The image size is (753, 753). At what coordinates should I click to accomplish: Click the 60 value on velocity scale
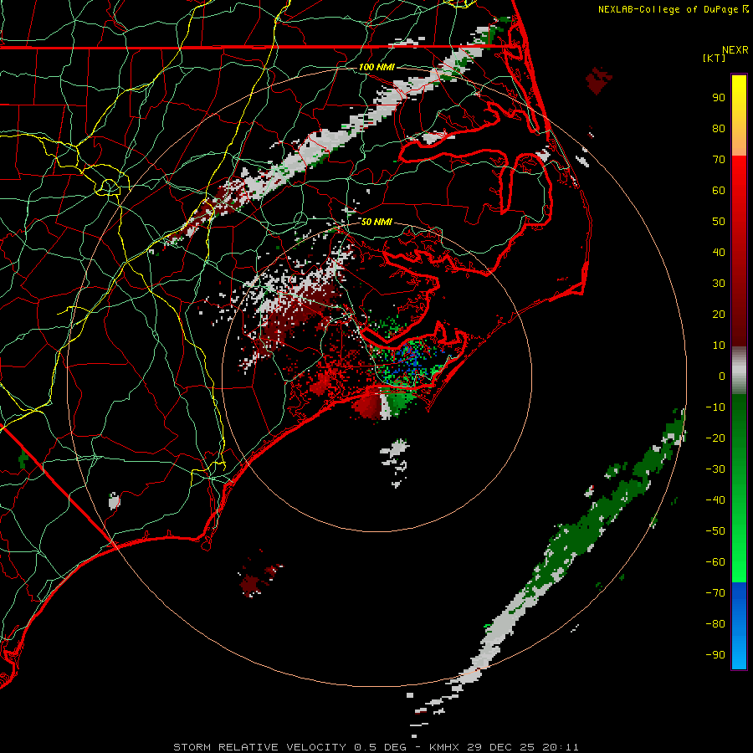[719, 190]
